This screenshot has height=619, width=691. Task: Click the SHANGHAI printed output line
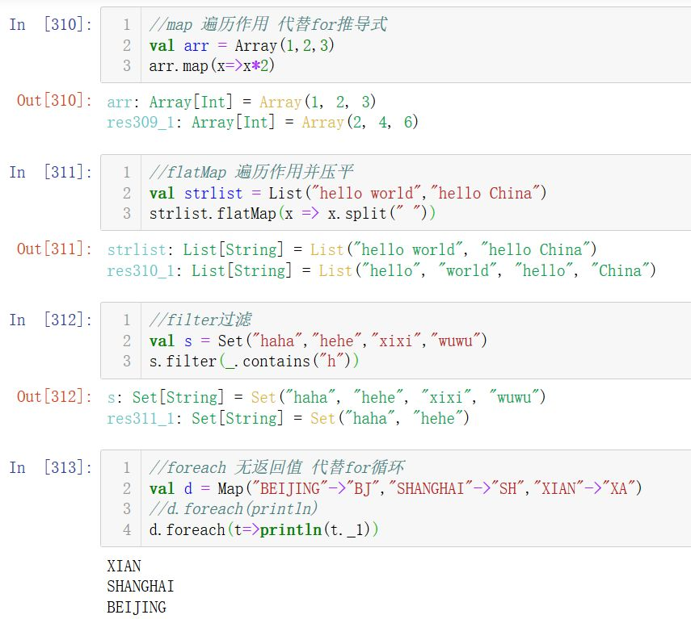pyautogui.click(x=141, y=587)
